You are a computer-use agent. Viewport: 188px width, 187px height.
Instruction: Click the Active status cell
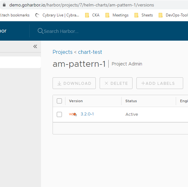click(x=132, y=114)
